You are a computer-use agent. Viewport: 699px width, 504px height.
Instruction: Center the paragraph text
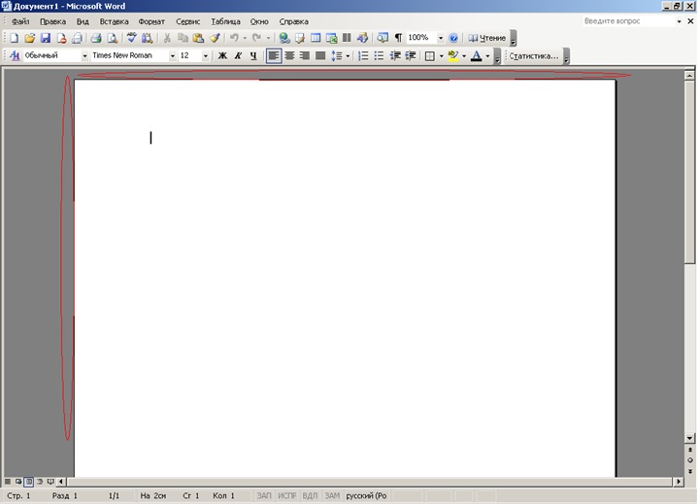click(x=289, y=55)
